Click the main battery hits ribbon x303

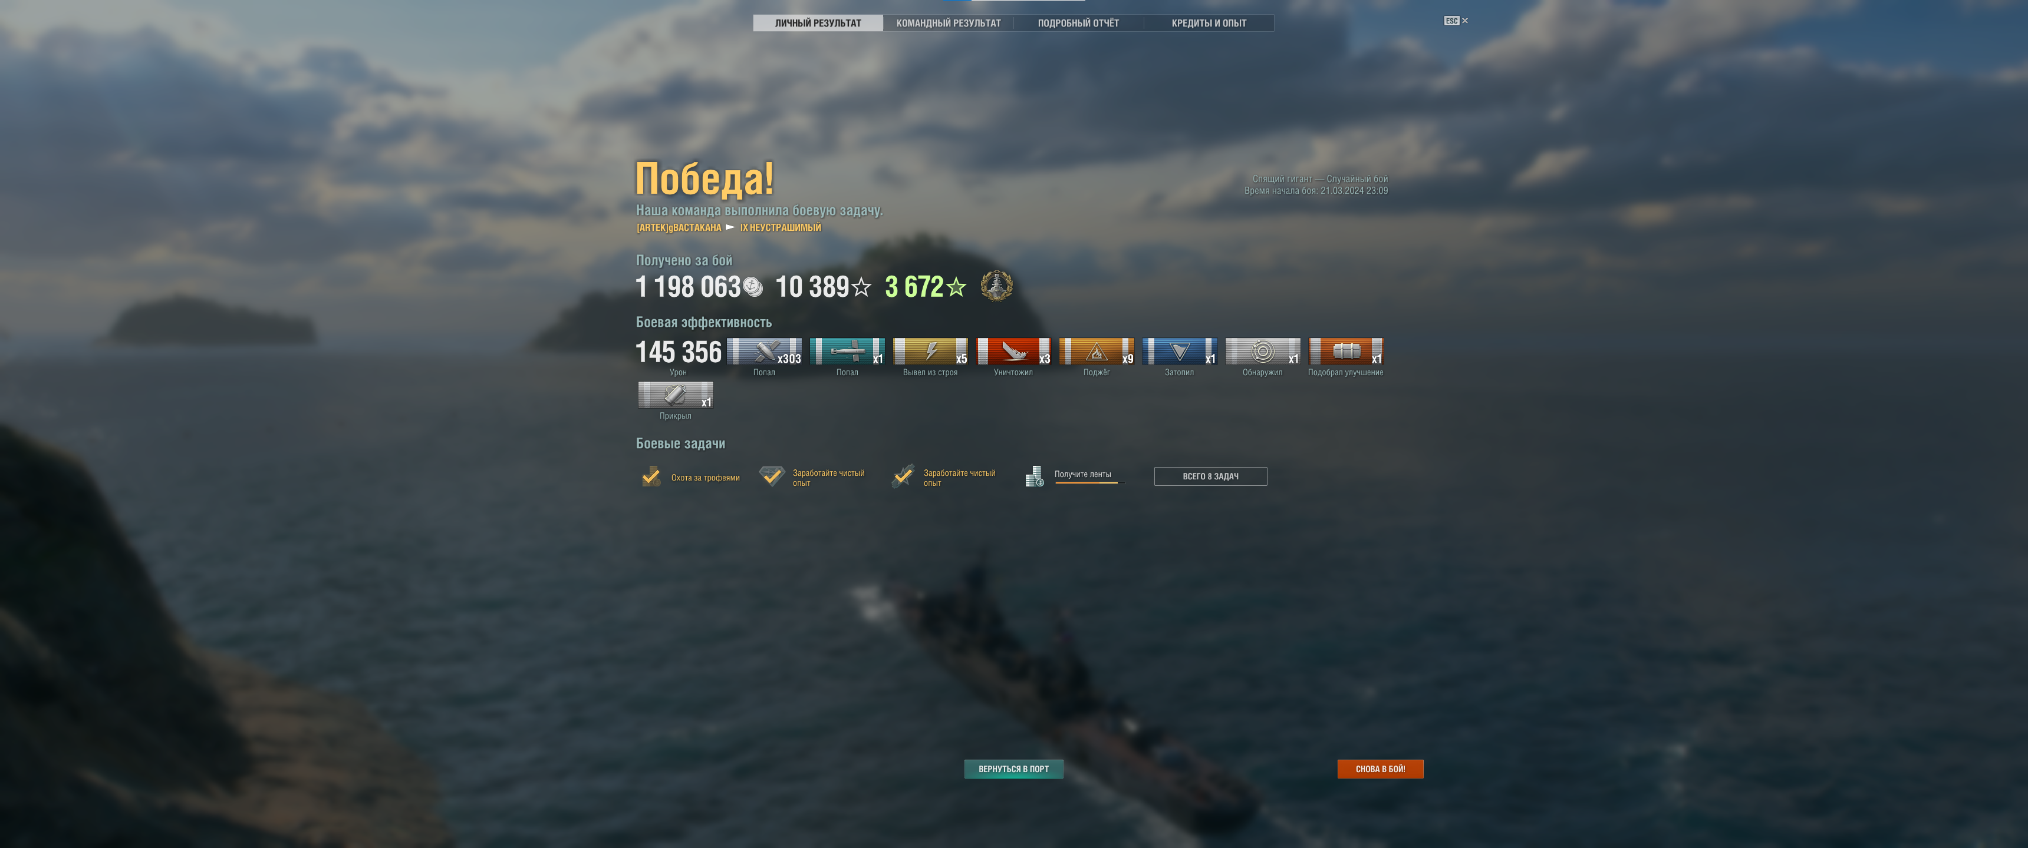point(763,351)
